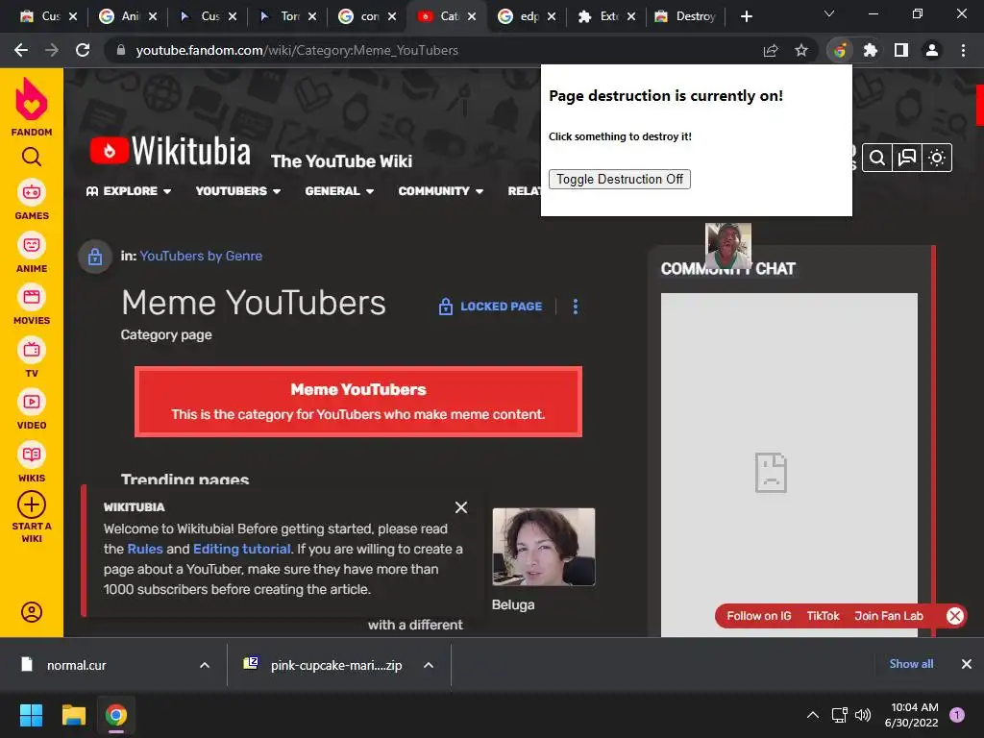984x738 pixels.
Task: Expand pink-cupcake zip download options
Action: (429, 665)
